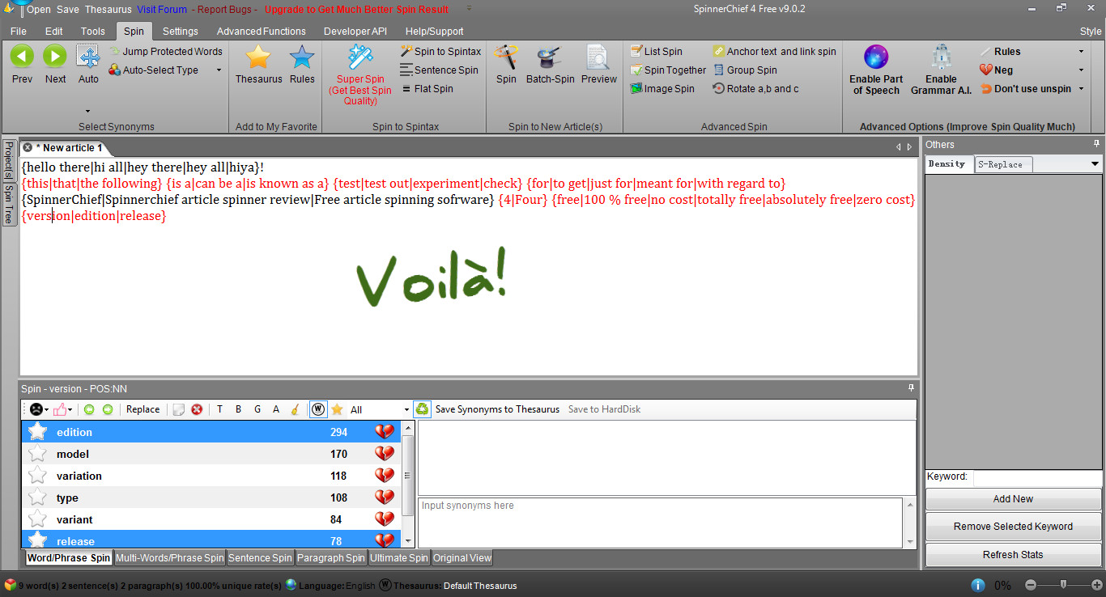
Task: Run Super Spin magic wand icon
Action: point(360,57)
